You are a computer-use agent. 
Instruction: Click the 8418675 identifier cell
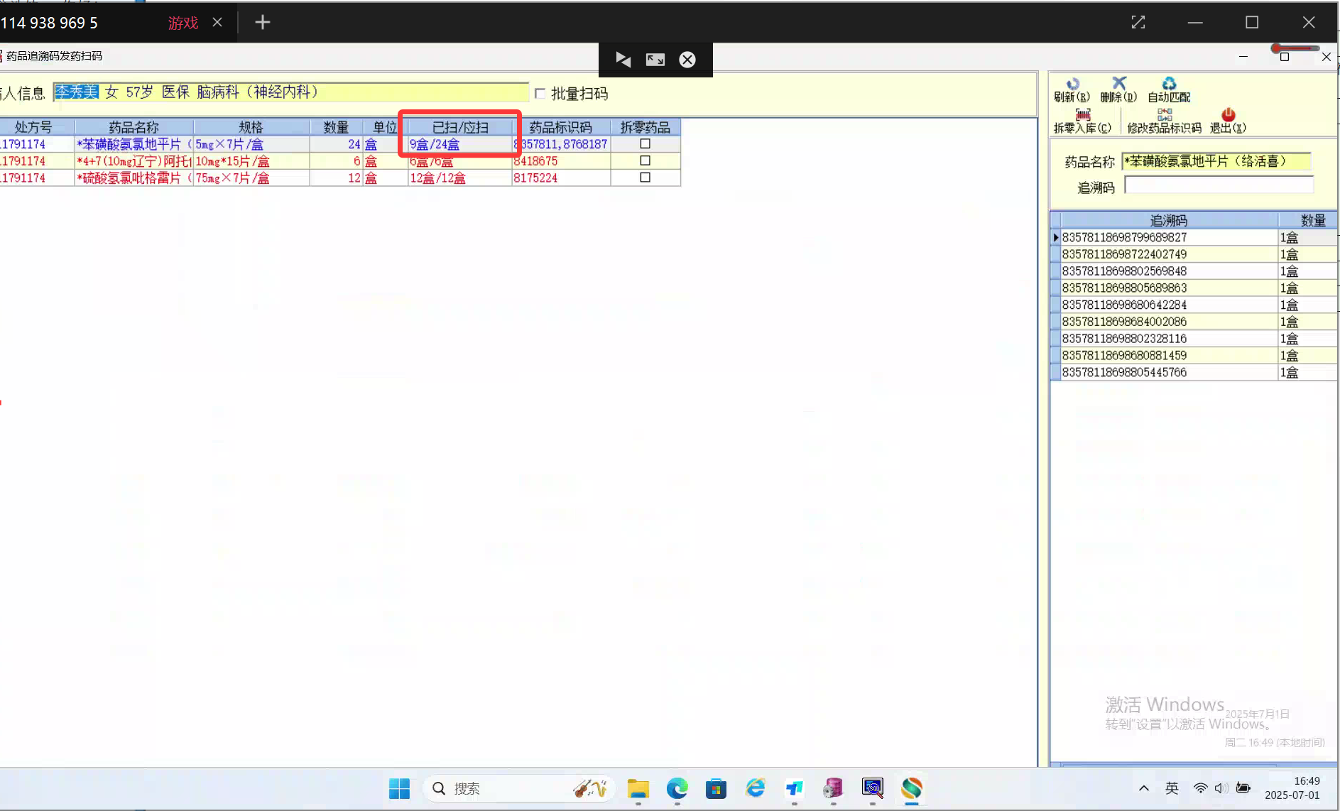[561, 161]
